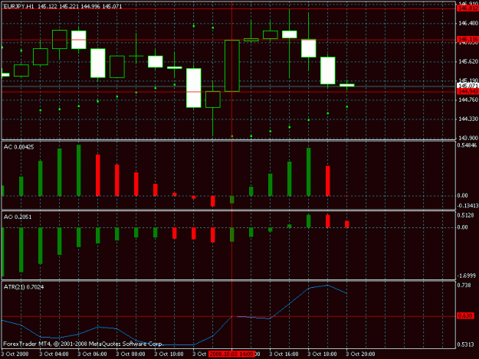Click the 0.5313 ATR scale minimum

point(465,344)
